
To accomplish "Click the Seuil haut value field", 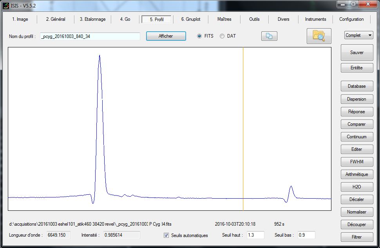I will point(255,235).
